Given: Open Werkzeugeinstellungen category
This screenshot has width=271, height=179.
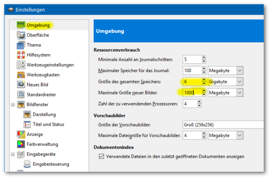Looking at the screenshot, I should tap(50, 65).
